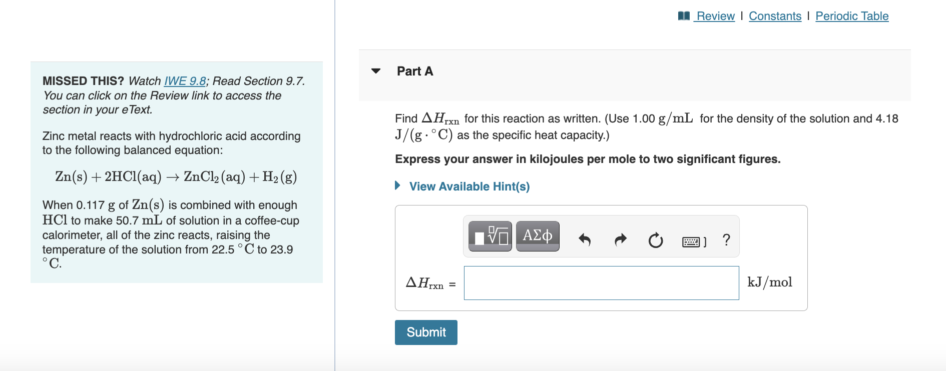Expand View Available Hint(s)
946x371 pixels.
(469, 186)
